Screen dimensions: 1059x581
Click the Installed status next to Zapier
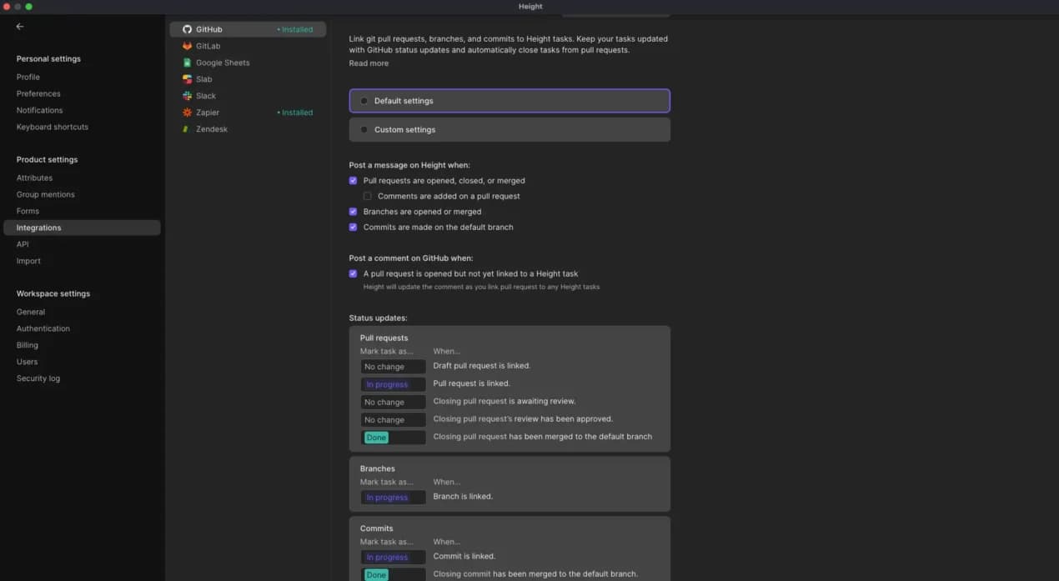click(295, 113)
